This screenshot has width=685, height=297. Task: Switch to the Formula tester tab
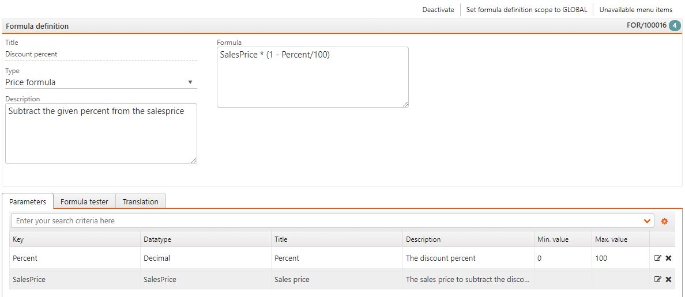[x=84, y=201]
